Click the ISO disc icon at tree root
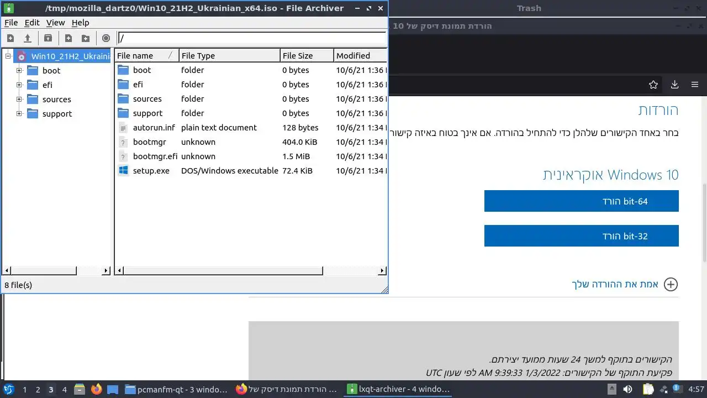Screen dimensions: 707x398 pyautogui.click(x=22, y=56)
